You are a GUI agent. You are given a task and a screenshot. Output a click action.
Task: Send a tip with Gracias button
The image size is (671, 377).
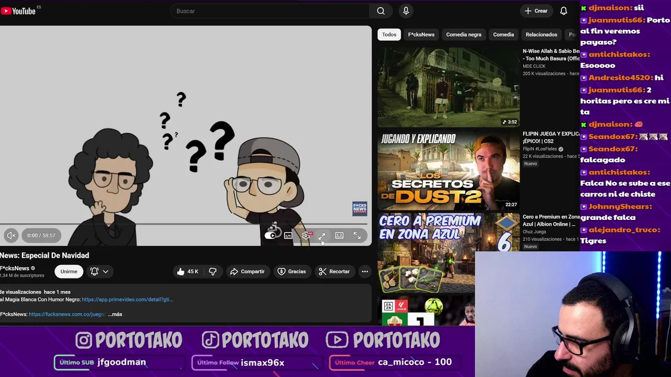click(x=291, y=271)
